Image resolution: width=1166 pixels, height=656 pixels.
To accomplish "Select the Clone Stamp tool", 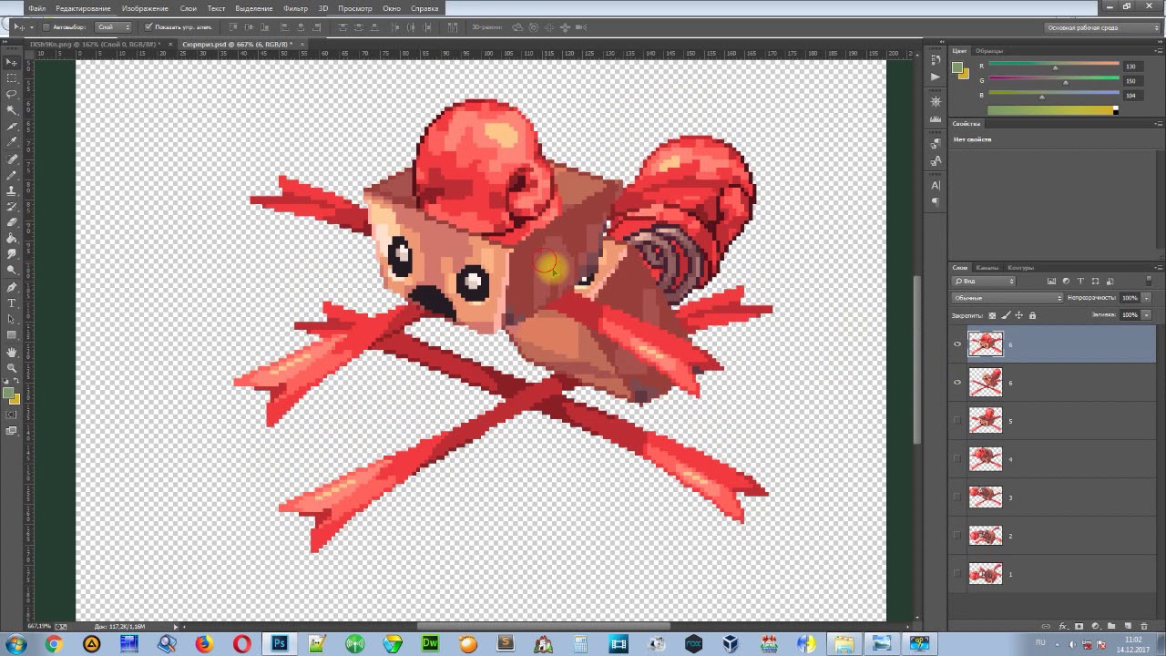I will click(12, 190).
